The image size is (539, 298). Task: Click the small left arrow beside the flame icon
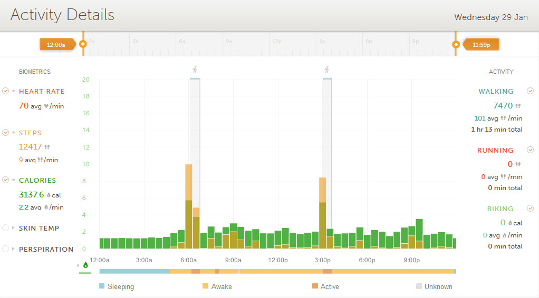click(x=79, y=265)
